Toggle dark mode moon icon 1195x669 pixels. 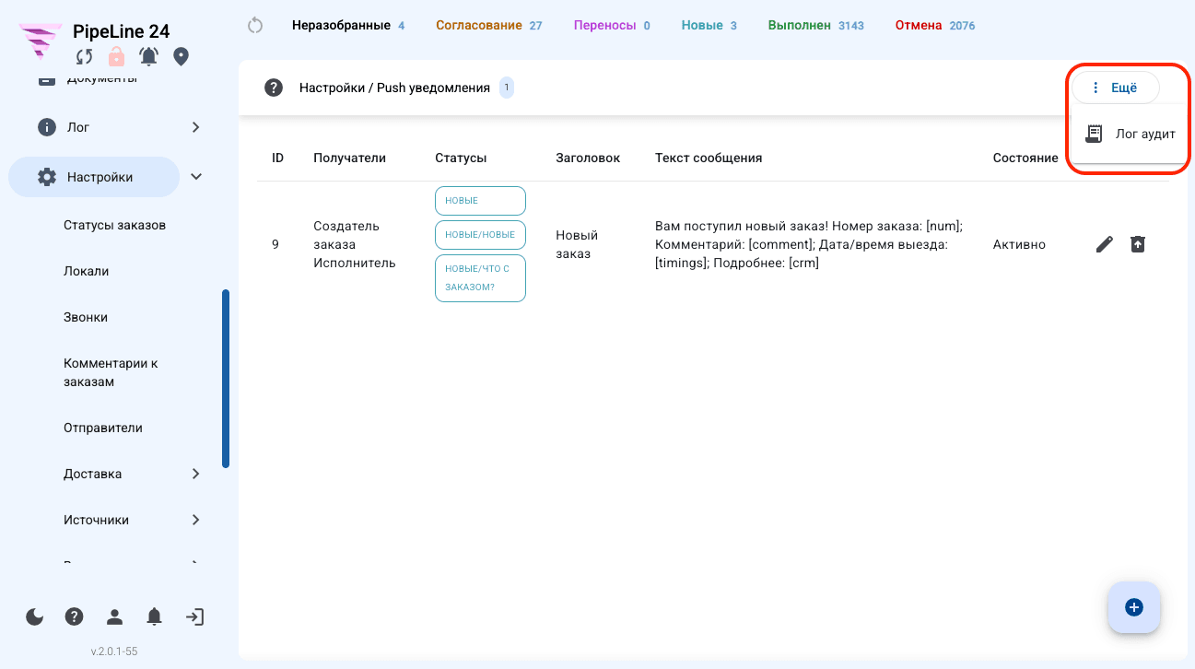pyautogui.click(x=35, y=617)
